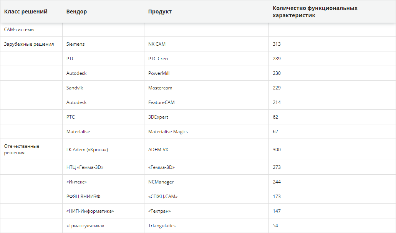Click the Класс решений column header
This screenshot has width=396, height=233.
click(x=31, y=12)
